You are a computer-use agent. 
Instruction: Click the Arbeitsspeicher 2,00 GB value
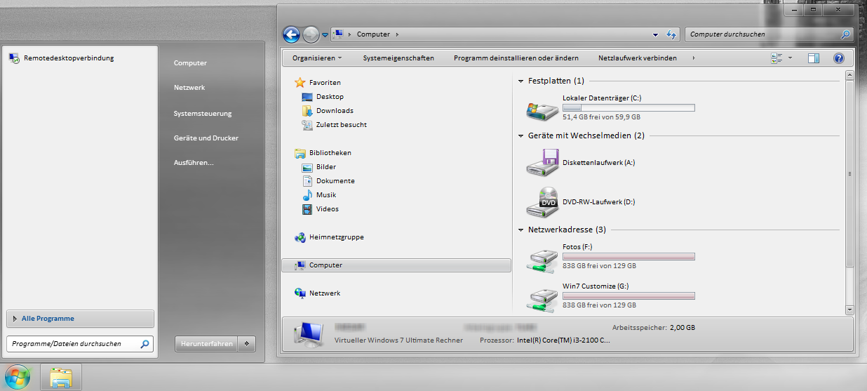683,327
